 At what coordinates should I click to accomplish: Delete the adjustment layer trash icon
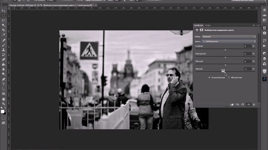click(254, 105)
